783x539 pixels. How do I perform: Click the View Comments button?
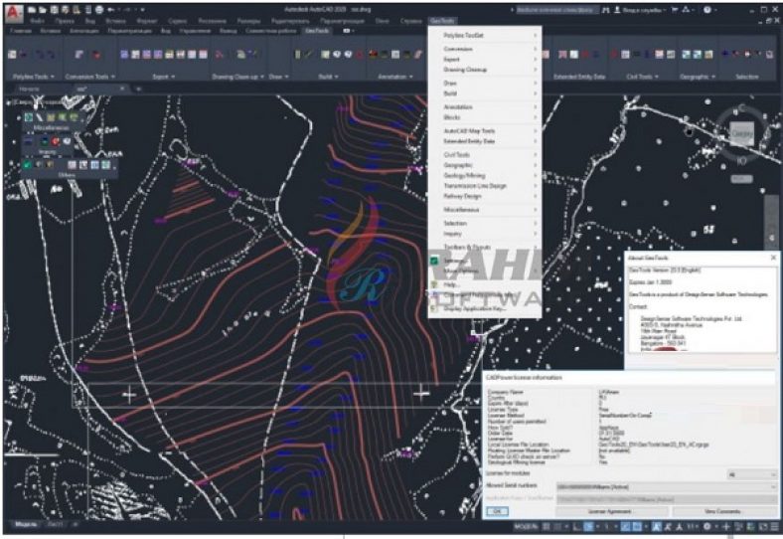coord(722,511)
